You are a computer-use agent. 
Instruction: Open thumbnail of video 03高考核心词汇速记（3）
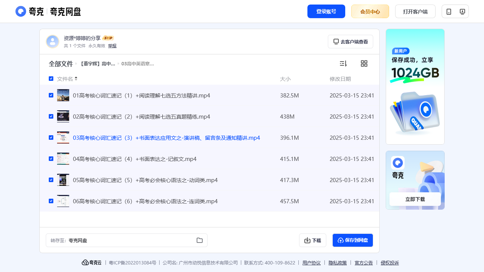click(63, 138)
